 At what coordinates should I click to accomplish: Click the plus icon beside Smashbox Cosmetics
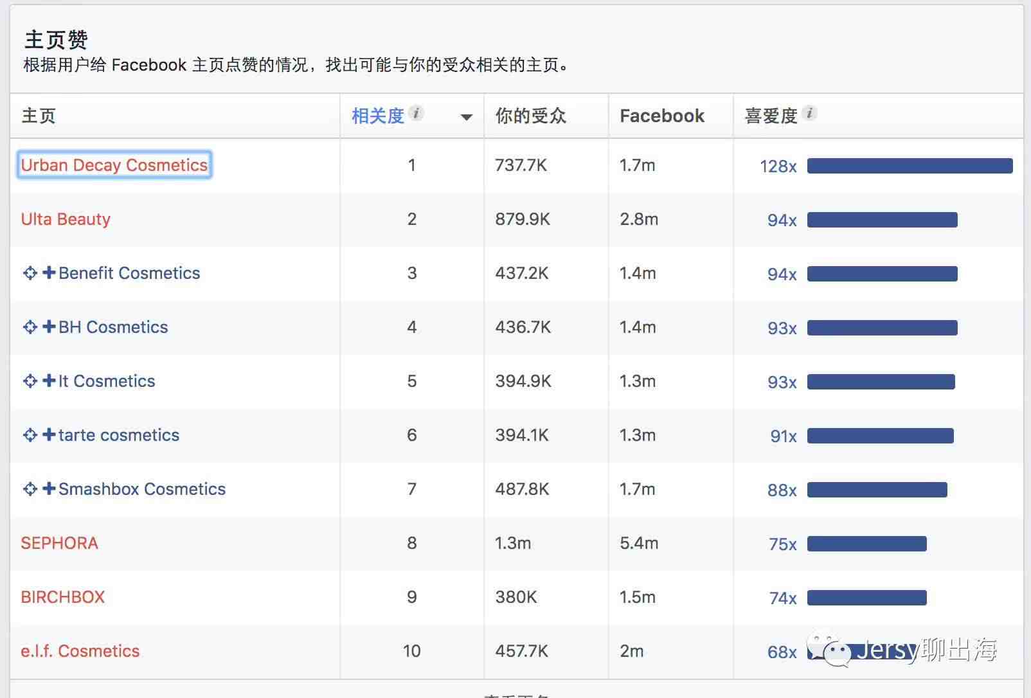49,488
